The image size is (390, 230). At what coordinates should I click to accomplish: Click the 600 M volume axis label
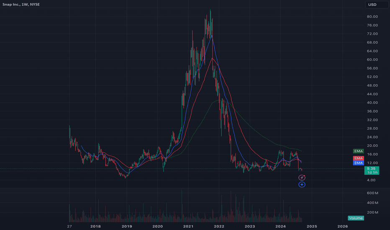[x=372, y=193]
